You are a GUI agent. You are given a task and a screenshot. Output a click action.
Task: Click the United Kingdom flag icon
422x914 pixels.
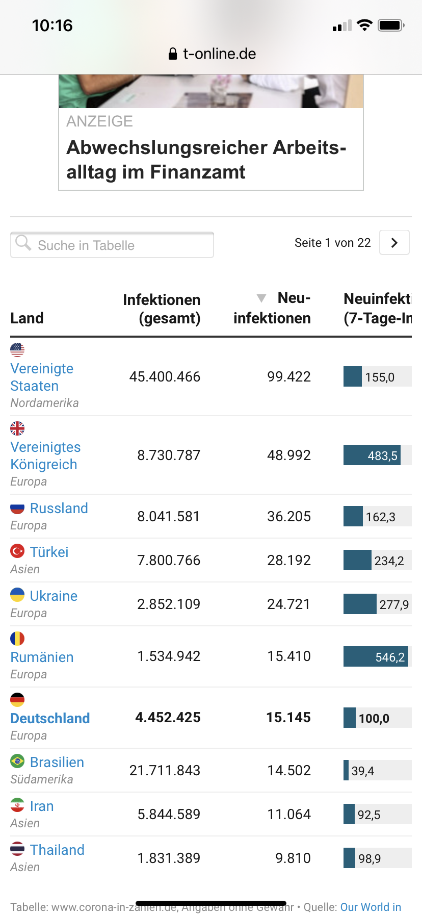pyautogui.click(x=17, y=428)
